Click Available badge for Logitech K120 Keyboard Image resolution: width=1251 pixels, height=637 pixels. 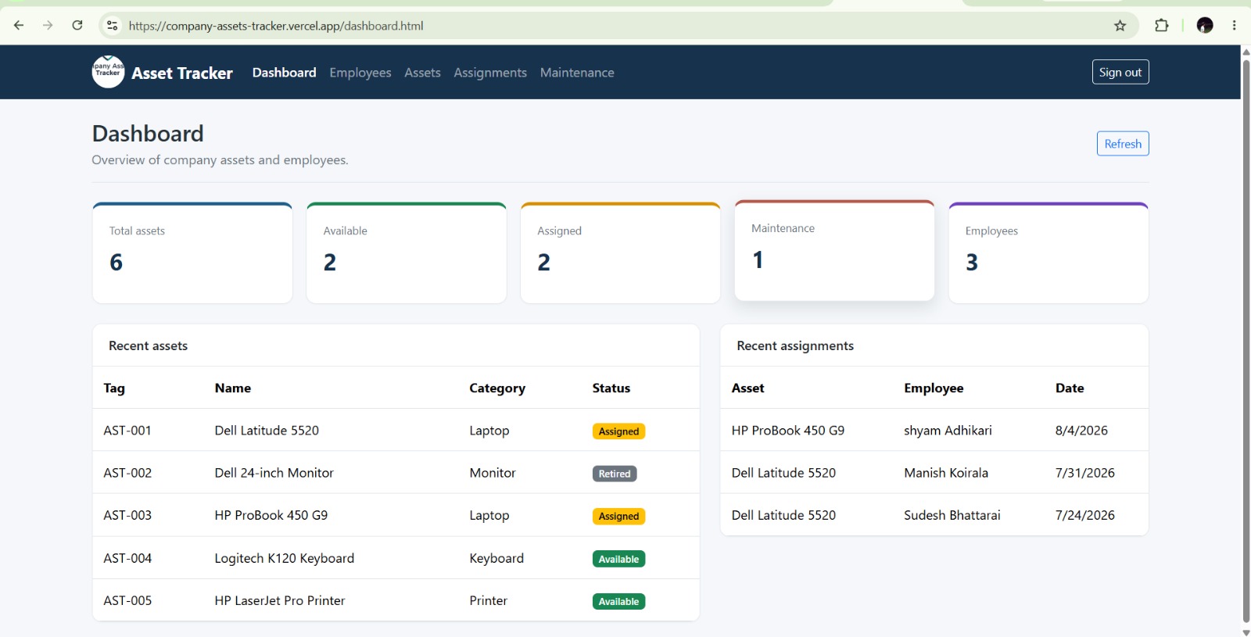618,559
